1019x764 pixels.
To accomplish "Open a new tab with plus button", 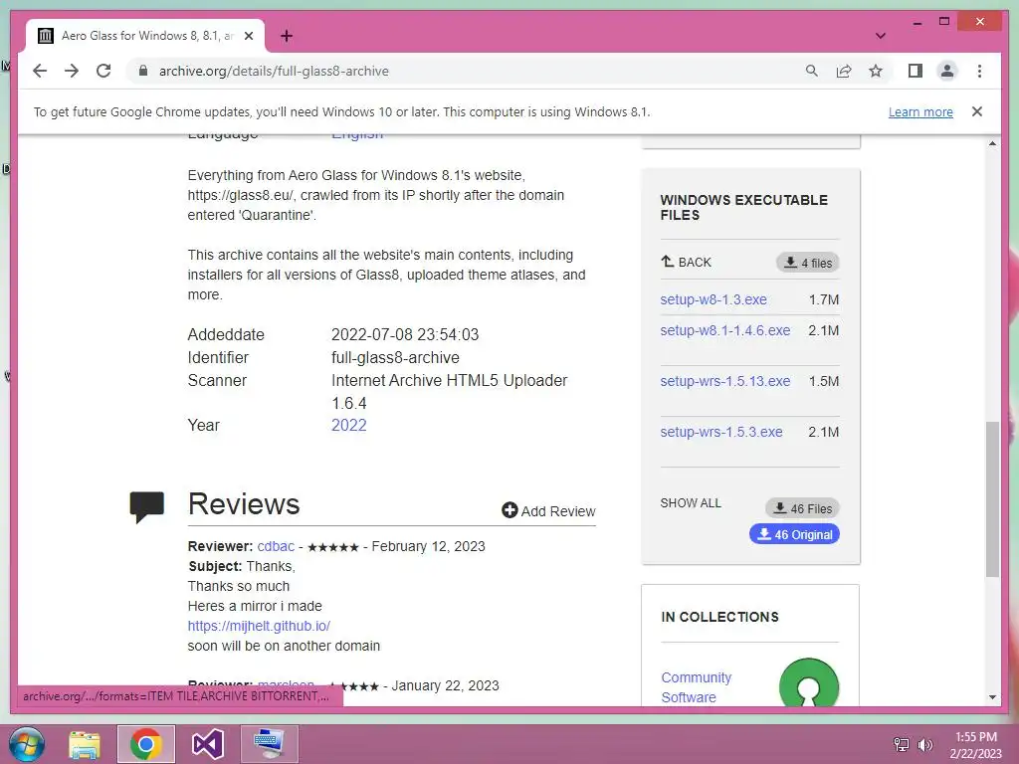I will pyautogui.click(x=287, y=36).
